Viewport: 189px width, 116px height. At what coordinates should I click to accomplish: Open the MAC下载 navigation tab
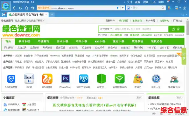(100, 41)
